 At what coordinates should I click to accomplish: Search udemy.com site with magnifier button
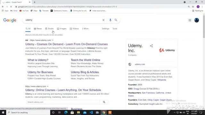click(104, 102)
